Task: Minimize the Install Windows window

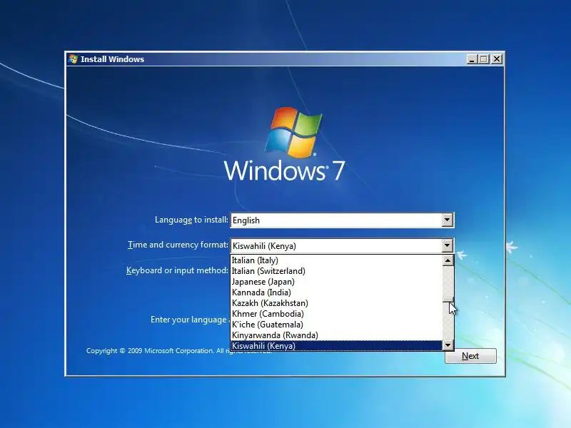Action: click(472, 59)
